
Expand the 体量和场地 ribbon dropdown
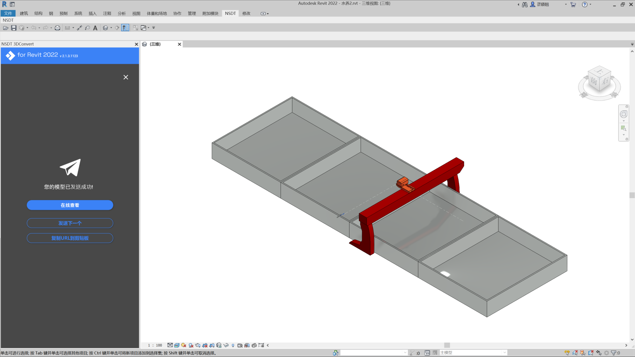point(156,13)
